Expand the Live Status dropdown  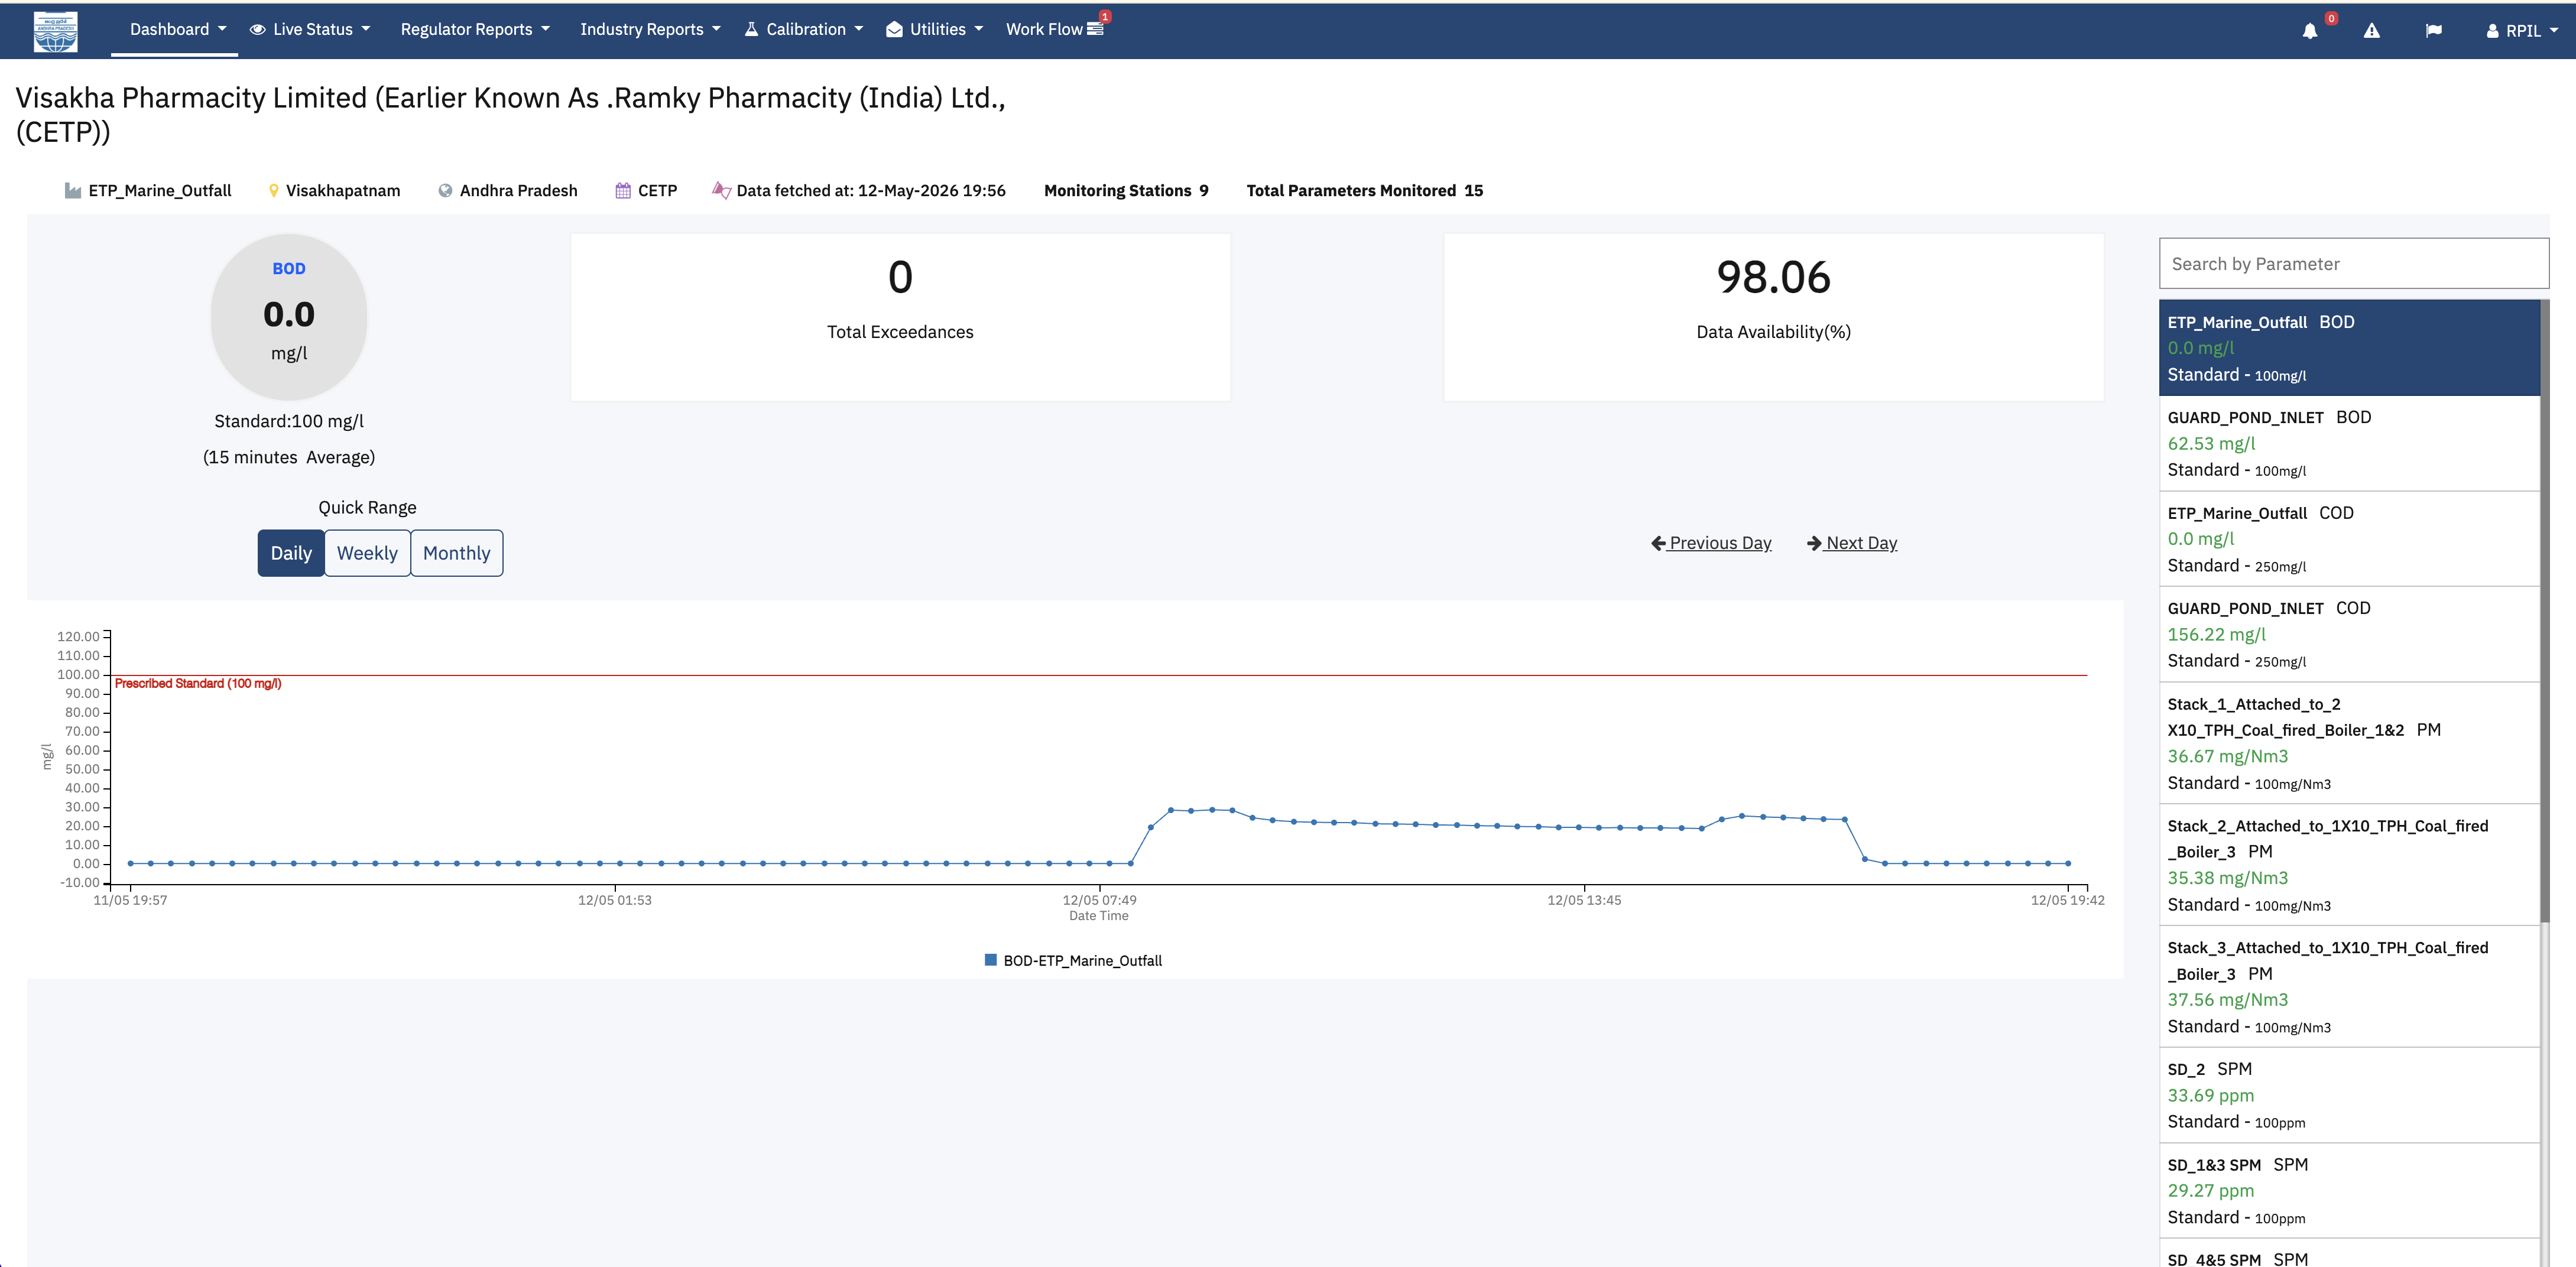coord(310,30)
